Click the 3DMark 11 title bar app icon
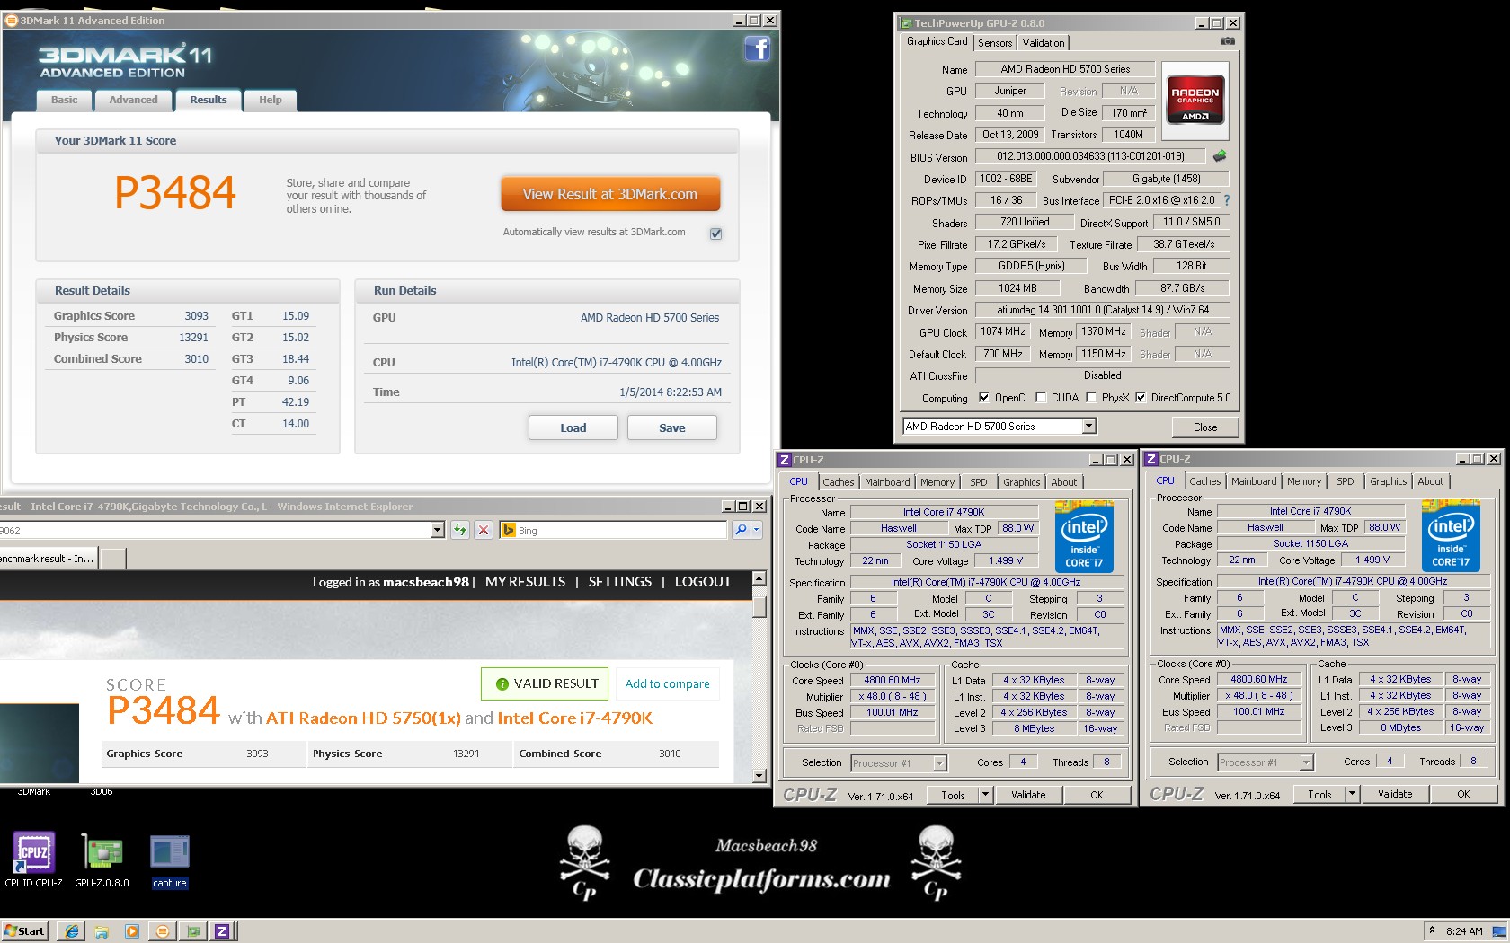This screenshot has height=943, width=1510. click(x=12, y=20)
